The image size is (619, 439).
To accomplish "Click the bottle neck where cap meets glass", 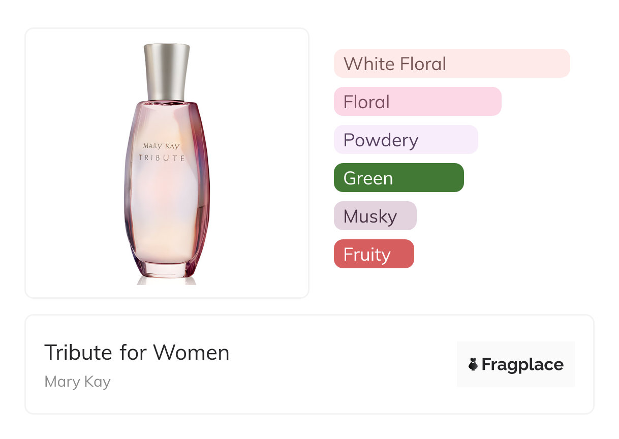I will pos(167,100).
